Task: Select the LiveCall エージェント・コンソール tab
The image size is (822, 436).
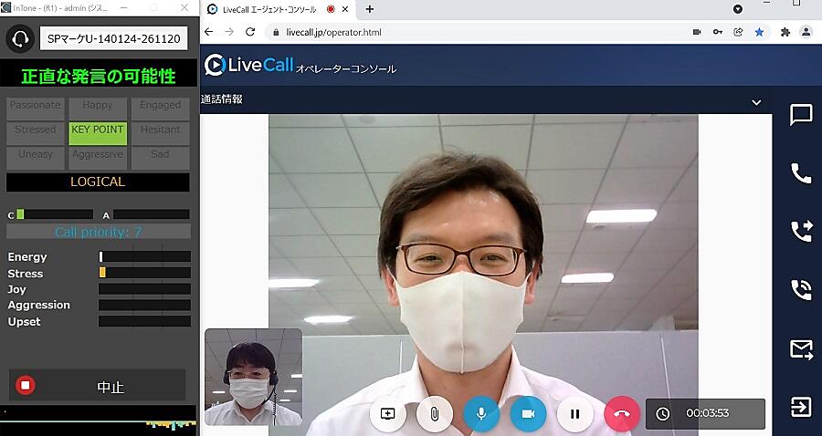Action: point(269,9)
